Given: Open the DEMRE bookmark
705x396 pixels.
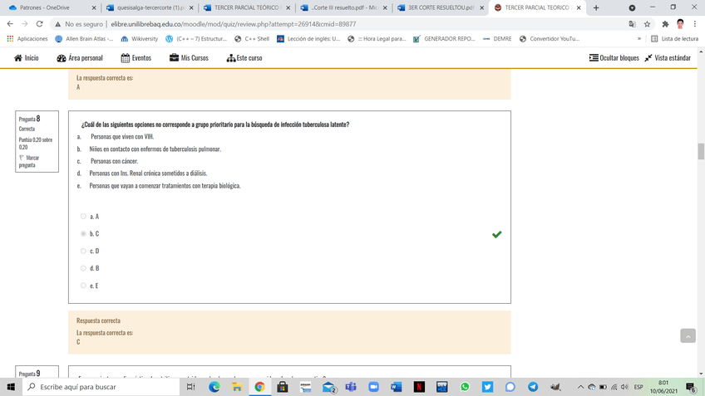Looking at the screenshot, I should 497,39.
